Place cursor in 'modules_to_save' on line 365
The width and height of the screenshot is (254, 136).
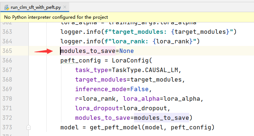click(x=88, y=51)
